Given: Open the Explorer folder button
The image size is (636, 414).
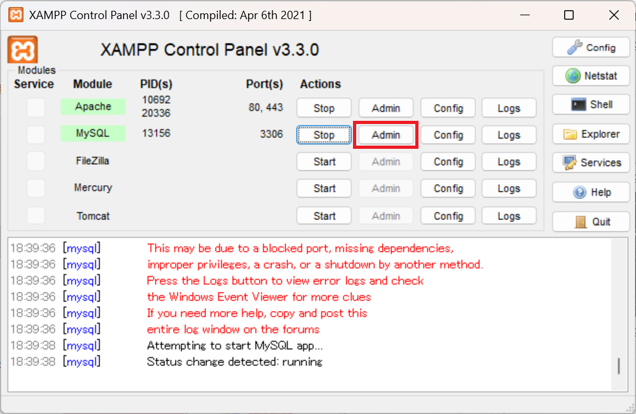Looking at the screenshot, I should (x=591, y=134).
